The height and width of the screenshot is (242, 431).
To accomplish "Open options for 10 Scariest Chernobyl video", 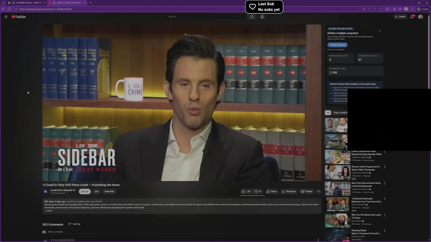I will click(385, 199).
